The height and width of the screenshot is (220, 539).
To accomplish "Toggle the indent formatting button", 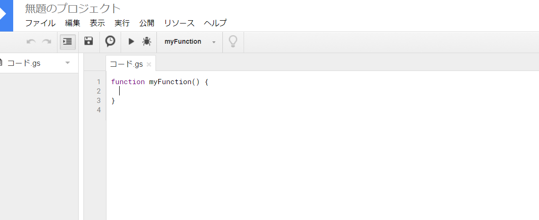I will tap(68, 41).
